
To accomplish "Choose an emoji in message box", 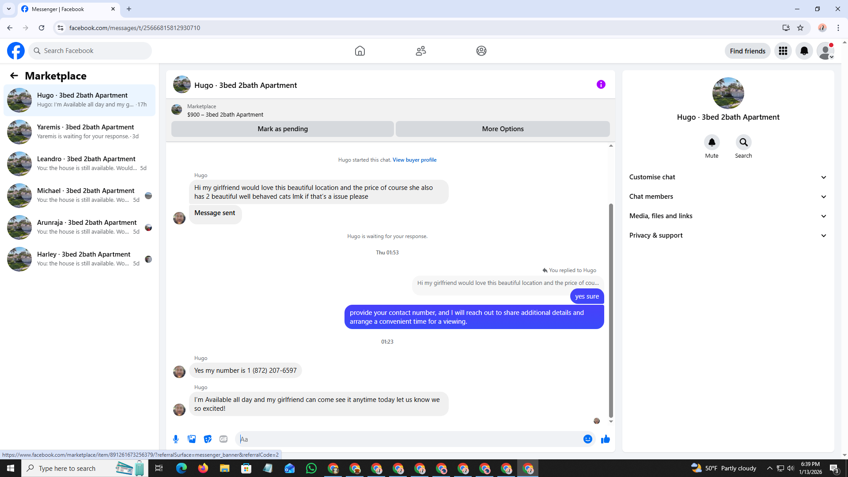I will point(587,439).
